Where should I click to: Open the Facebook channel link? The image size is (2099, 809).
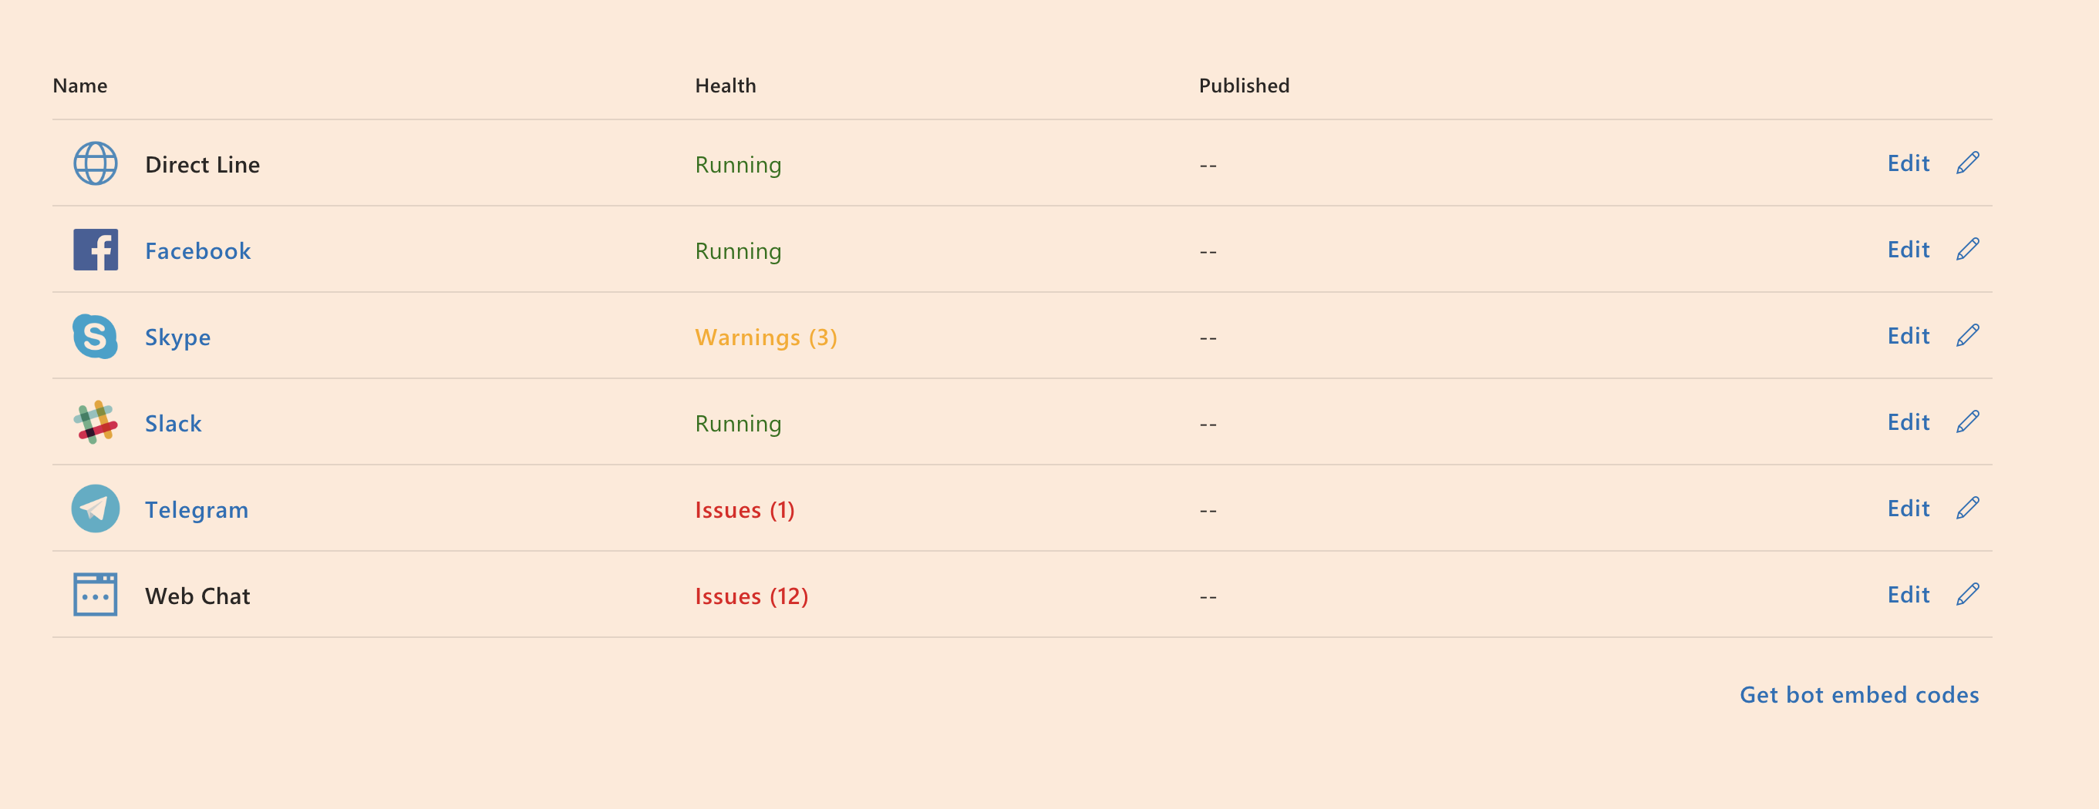[198, 250]
